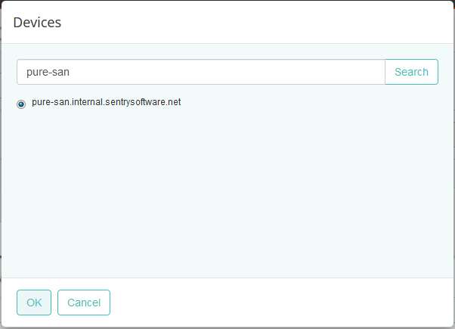Screen dimensions: 455x329
Task: Click the pure-san.internal.sentrysoftware.net device label
Action: (x=106, y=102)
